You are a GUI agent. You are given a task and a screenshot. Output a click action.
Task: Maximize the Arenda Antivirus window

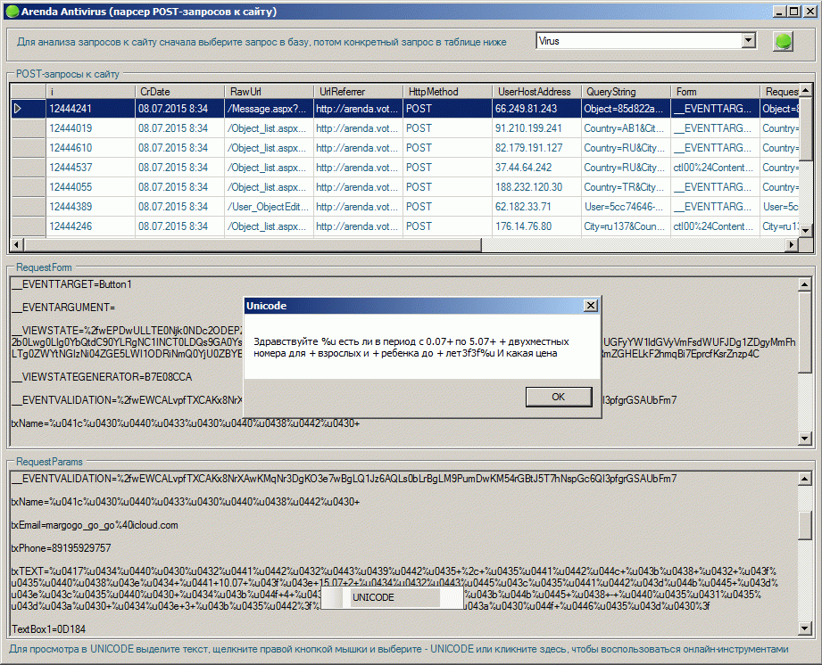tap(794, 11)
